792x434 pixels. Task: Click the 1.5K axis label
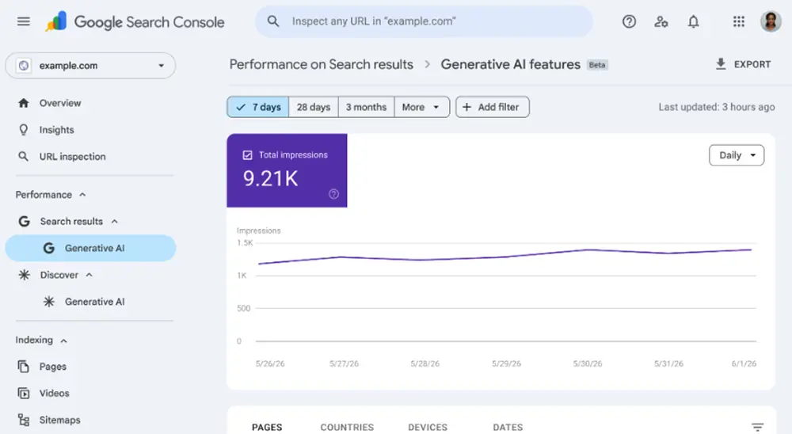click(245, 243)
